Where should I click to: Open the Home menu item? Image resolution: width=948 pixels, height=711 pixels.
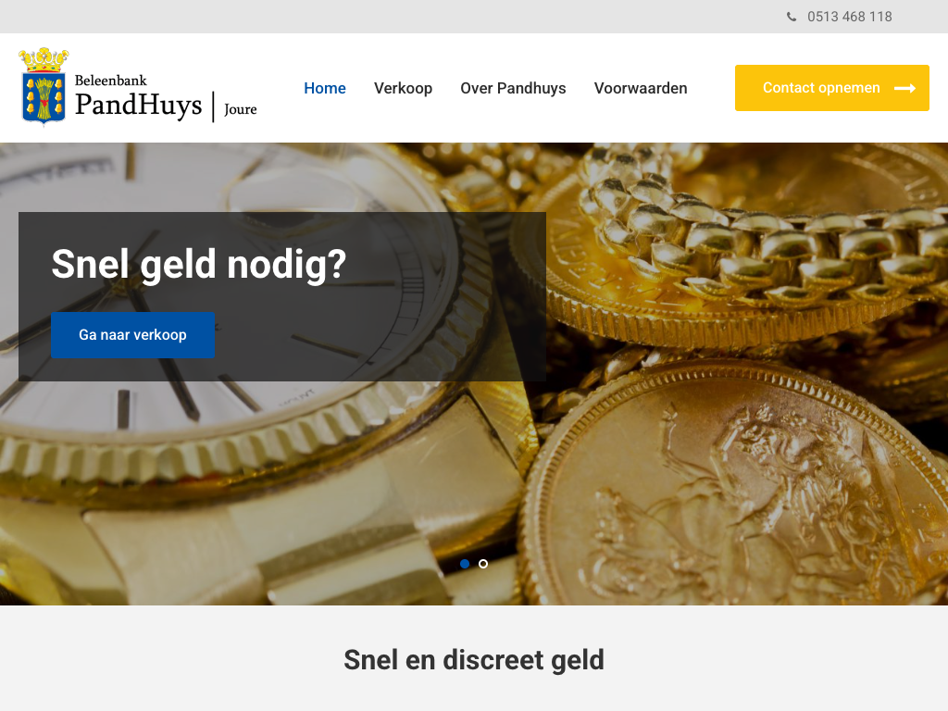click(x=325, y=88)
